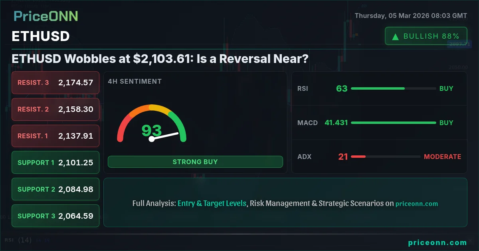Select the RESIST. 3 level 2,174.57
This screenshot has width=479, height=251.
click(x=55, y=82)
